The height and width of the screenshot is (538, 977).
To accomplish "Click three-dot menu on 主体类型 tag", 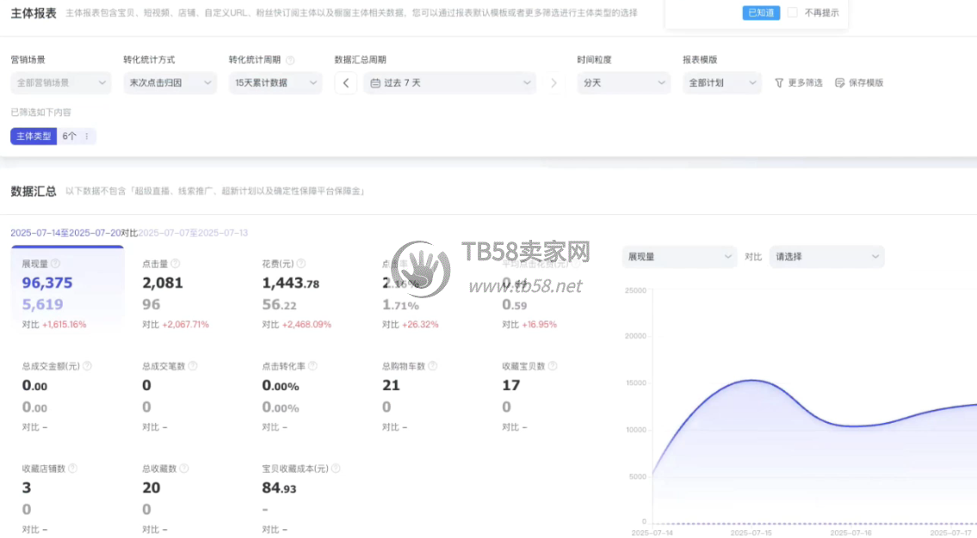I will (86, 137).
